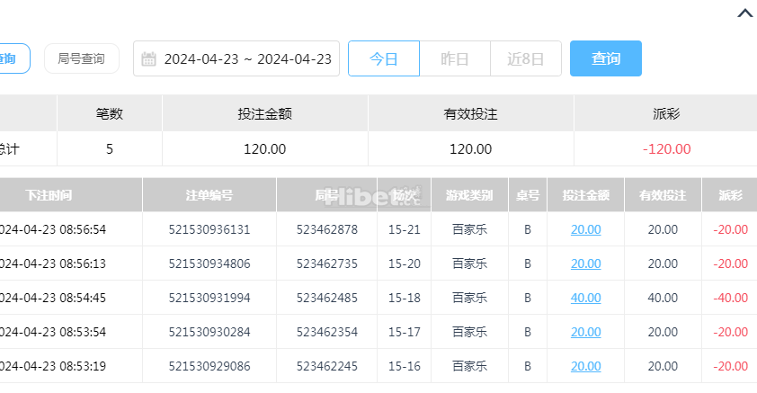
Task: Click session 15-18 cell
Action: pyautogui.click(x=405, y=298)
